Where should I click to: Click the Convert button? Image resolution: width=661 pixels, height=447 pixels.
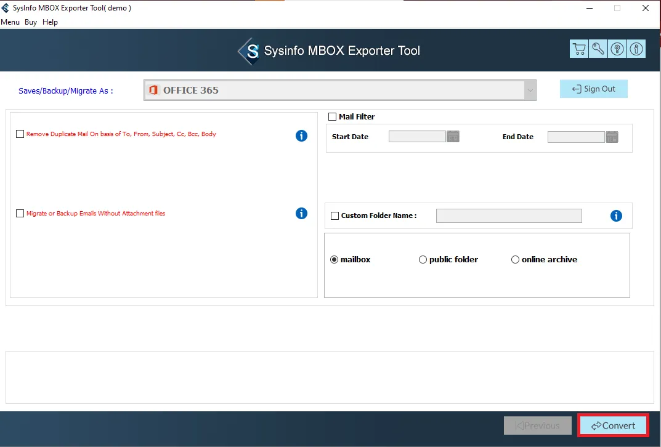tap(614, 425)
